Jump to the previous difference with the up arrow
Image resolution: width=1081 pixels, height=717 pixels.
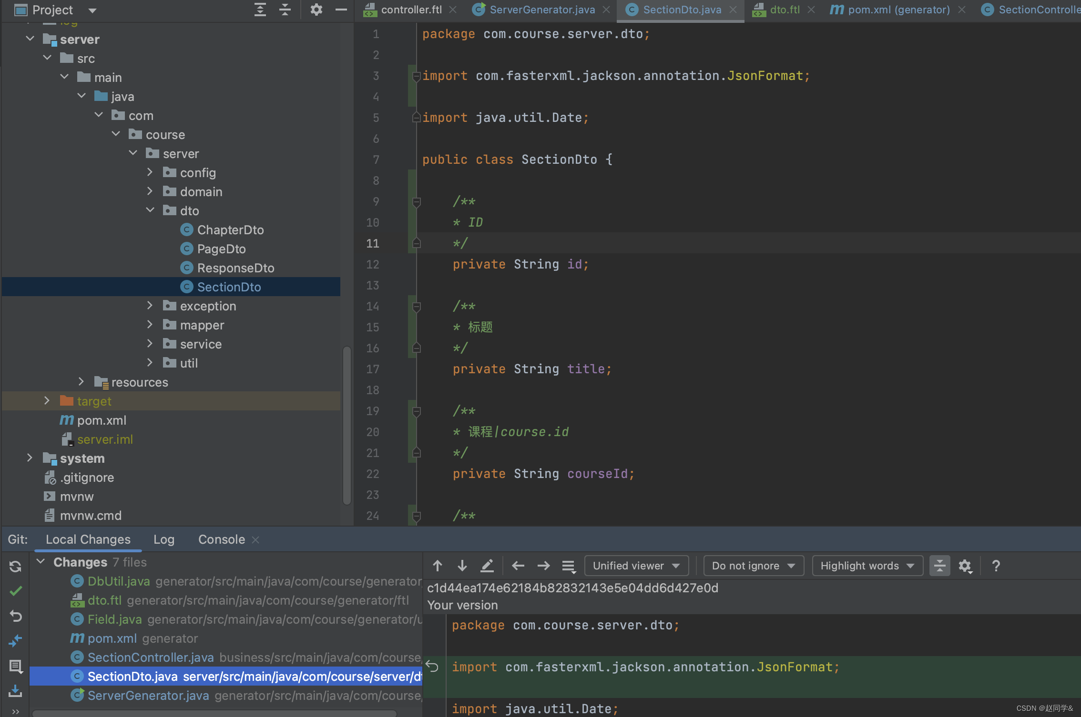click(437, 566)
